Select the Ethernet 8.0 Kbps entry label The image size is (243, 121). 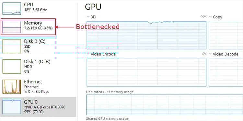[37, 86]
